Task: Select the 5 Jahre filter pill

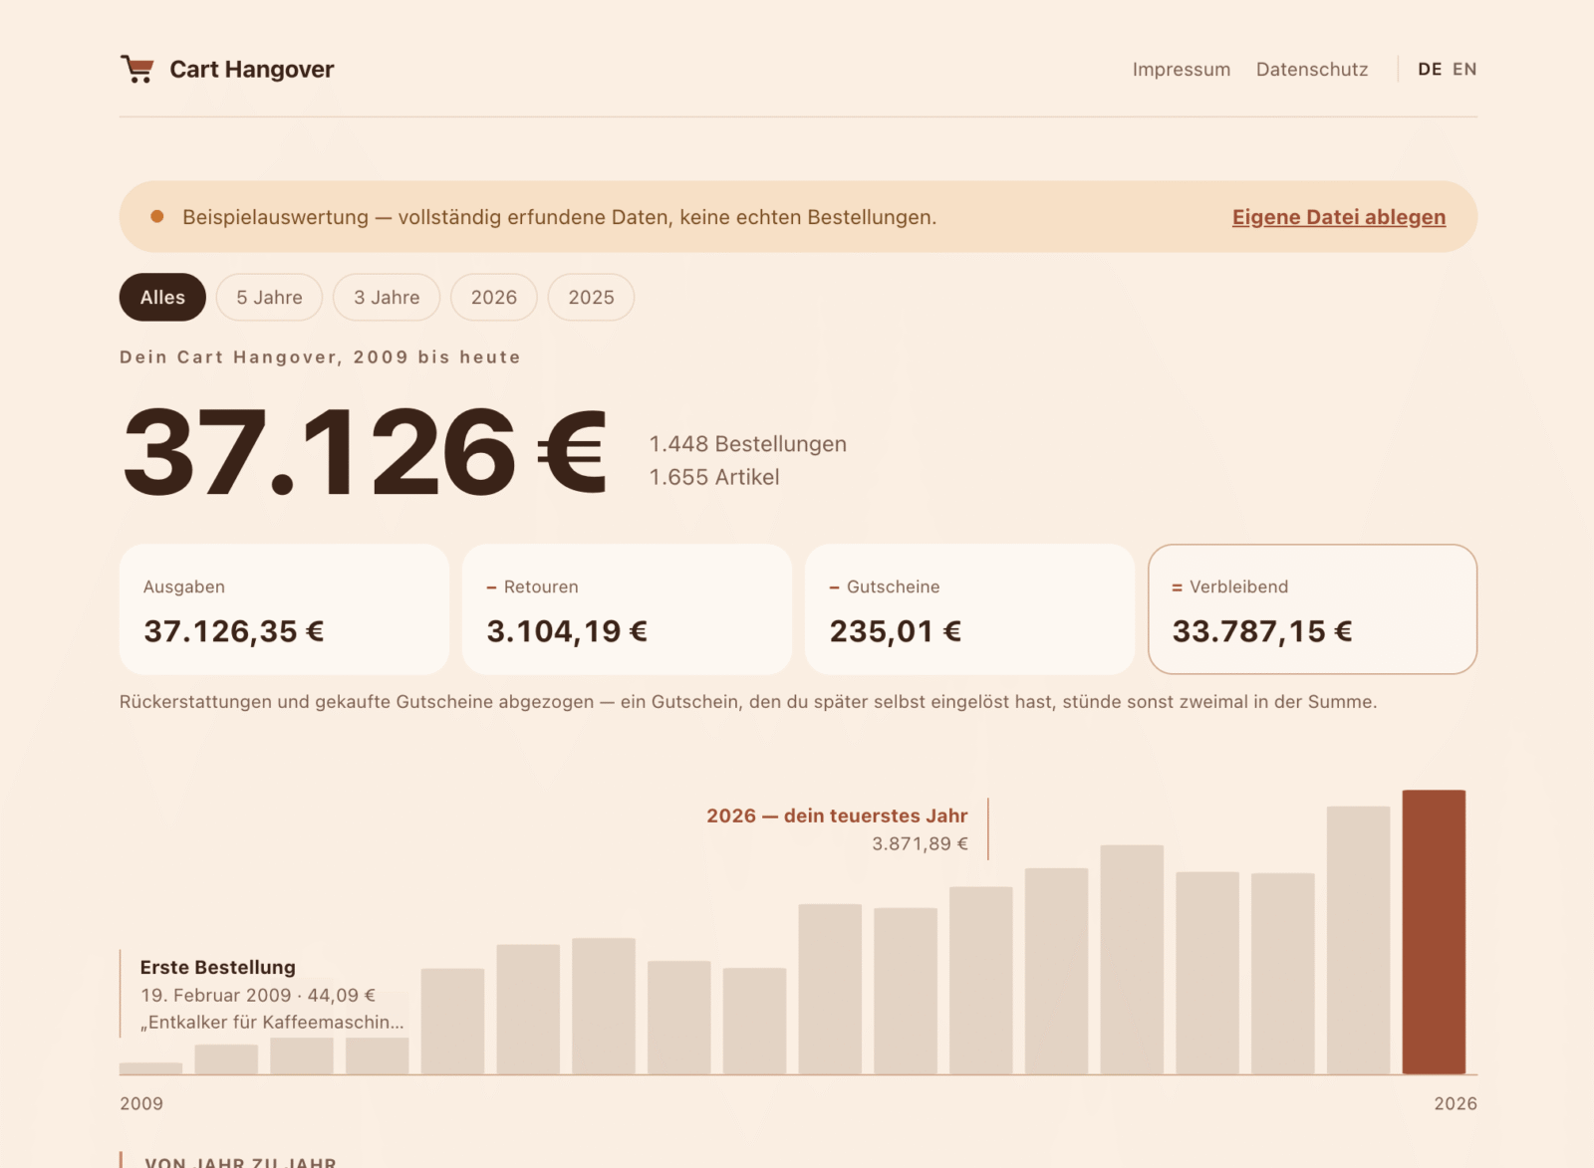Action: point(269,297)
